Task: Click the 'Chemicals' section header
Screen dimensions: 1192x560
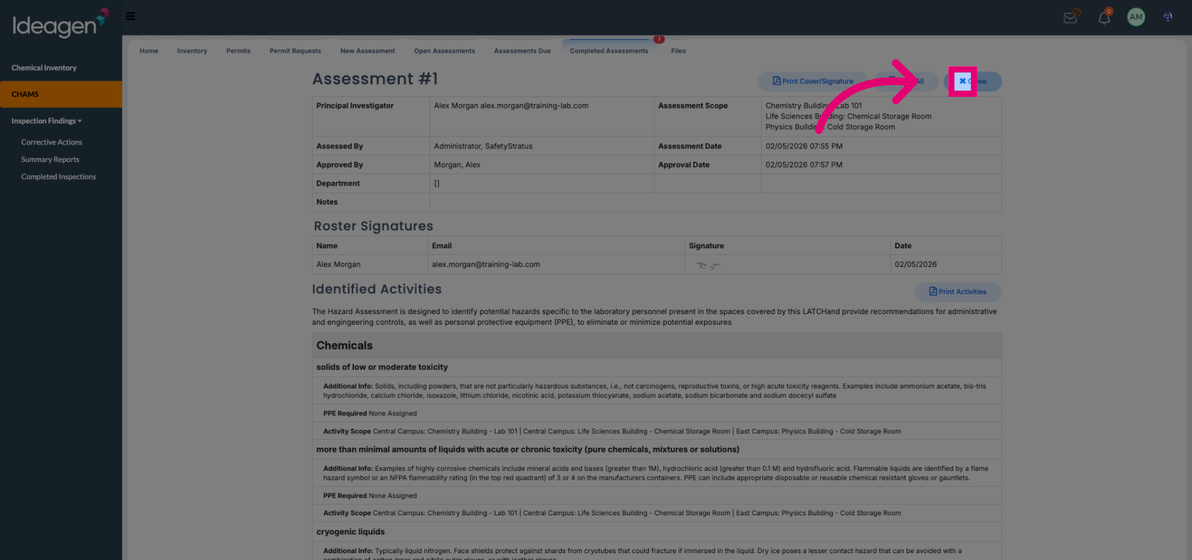Action: coord(657,346)
